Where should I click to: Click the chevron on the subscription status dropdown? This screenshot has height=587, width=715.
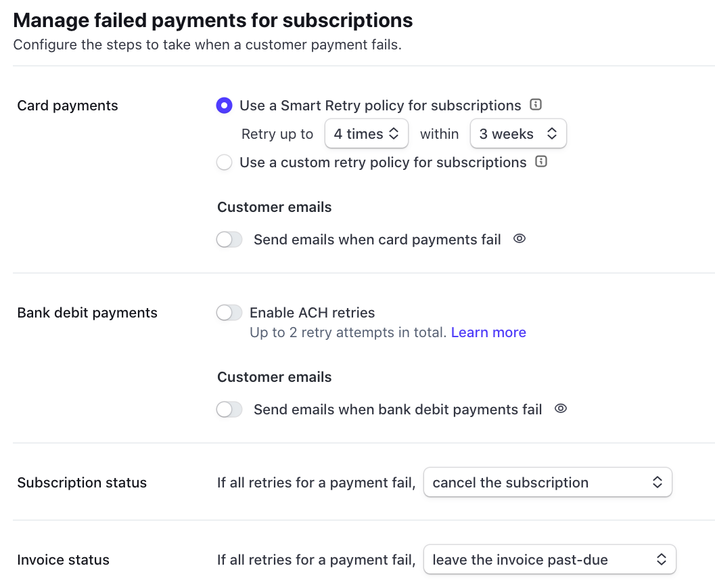(x=657, y=482)
